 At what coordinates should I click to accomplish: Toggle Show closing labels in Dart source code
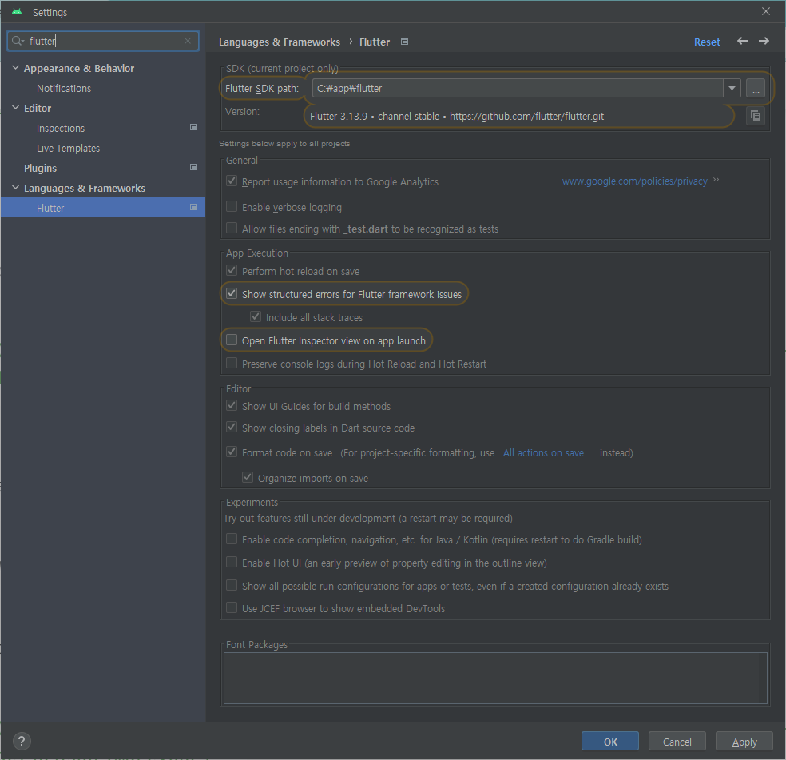pos(232,427)
